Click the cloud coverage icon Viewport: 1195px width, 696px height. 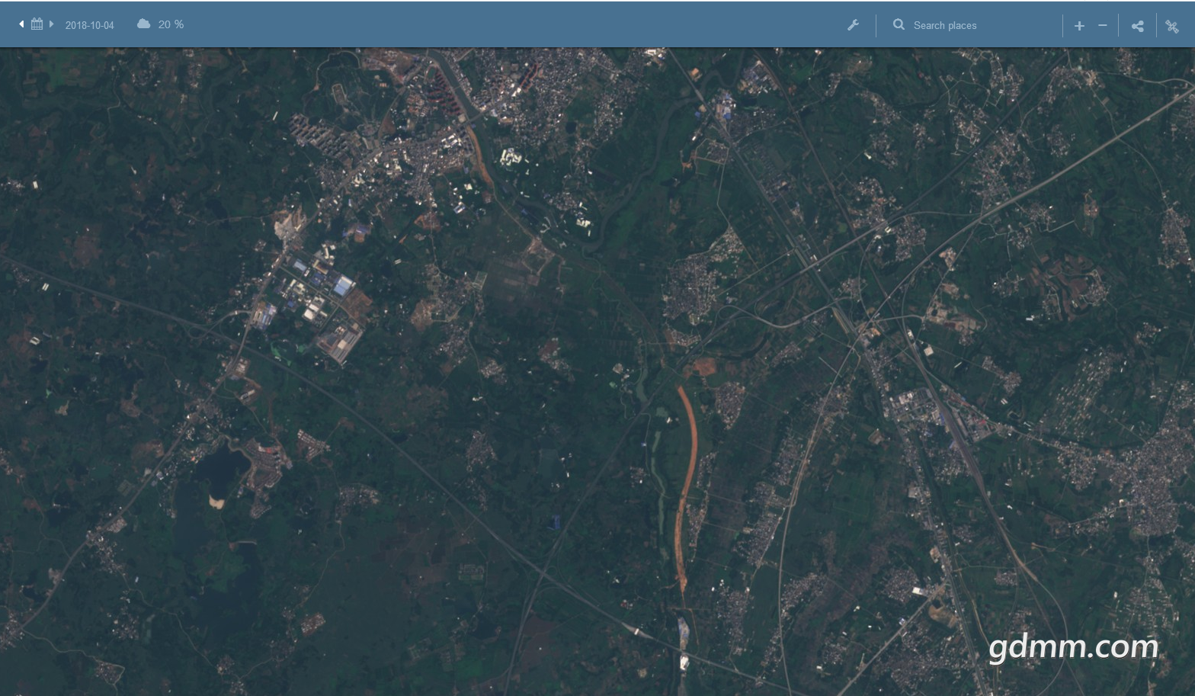(143, 24)
